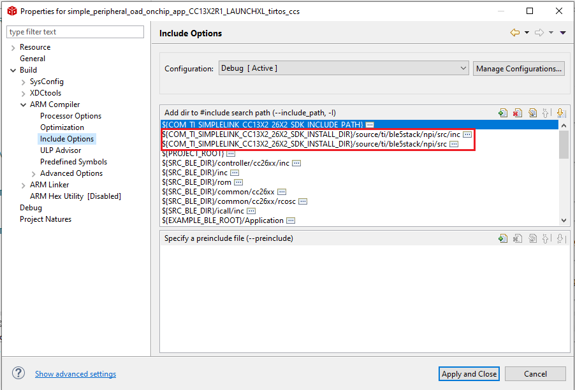This screenshot has height=390, width=575.
Task: Move selected include path up
Action: tap(546, 113)
